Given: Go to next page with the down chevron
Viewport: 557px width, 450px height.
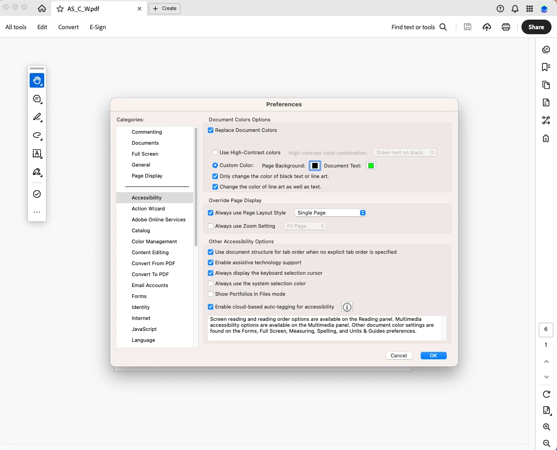Looking at the screenshot, I should [x=547, y=377].
